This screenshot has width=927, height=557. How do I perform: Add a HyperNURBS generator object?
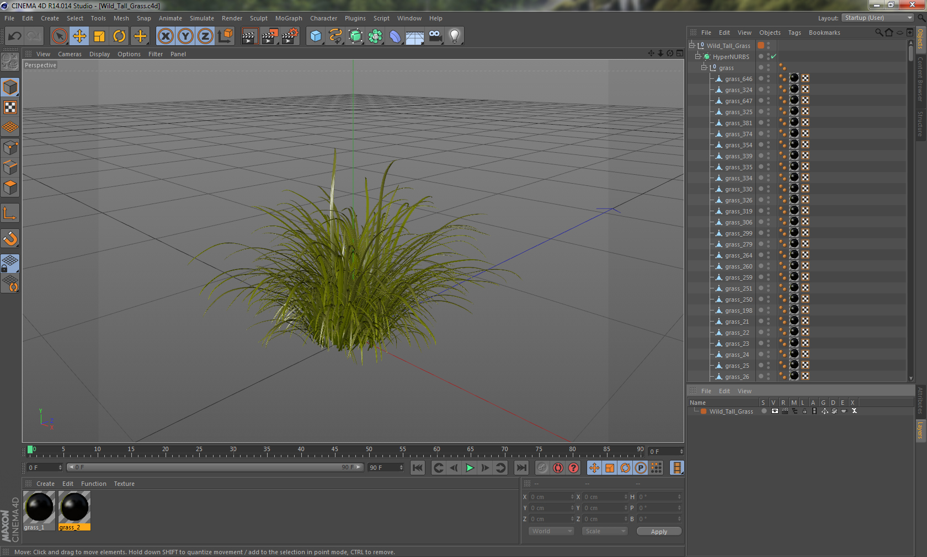coord(356,36)
